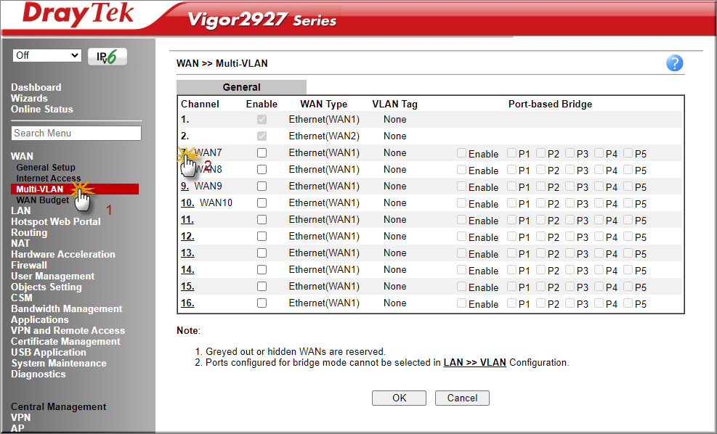Screen dimensions: 717x434
Task: Tick Enable checkbox for channel 10 WAN10
Action: coord(262,202)
